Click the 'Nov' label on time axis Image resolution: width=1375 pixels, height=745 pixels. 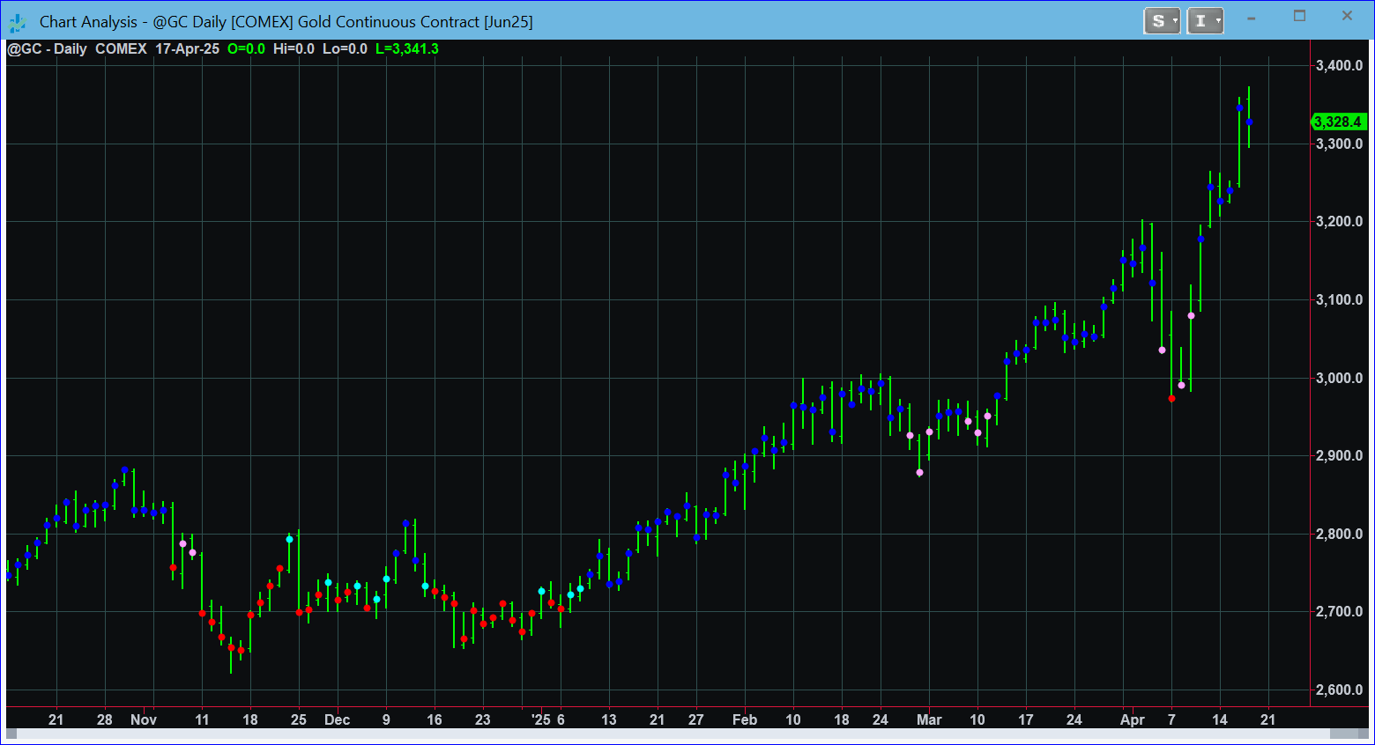click(x=144, y=719)
